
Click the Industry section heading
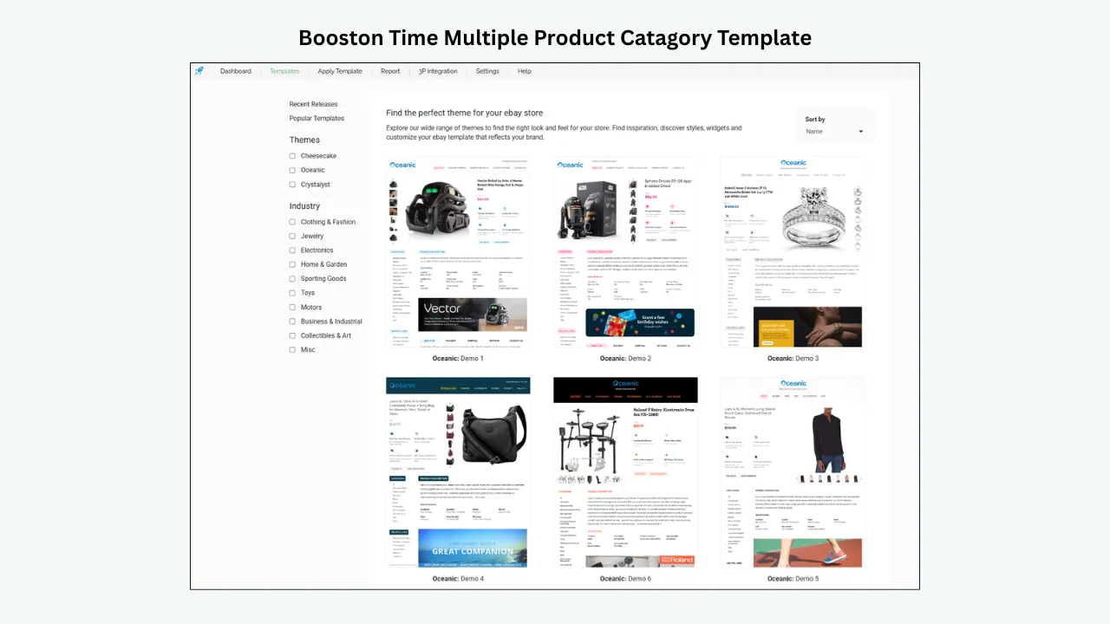click(304, 206)
